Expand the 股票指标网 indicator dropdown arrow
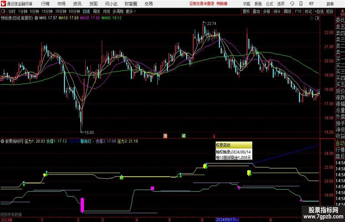The width and height of the screenshot is (345, 222). point(2,141)
